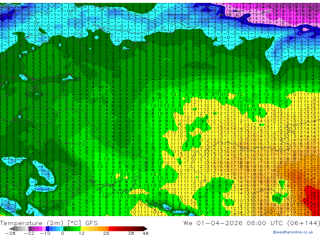The width and height of the screenshot is (320, 235).
Task: Pick the dark blue swatch above the -10 label
Action: [47, 229]
